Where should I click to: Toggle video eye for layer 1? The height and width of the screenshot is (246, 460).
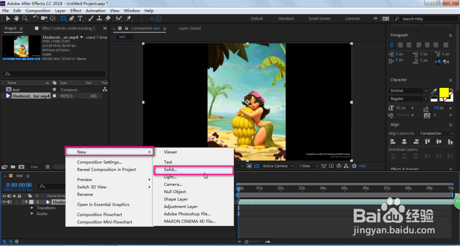pos(5,202)
